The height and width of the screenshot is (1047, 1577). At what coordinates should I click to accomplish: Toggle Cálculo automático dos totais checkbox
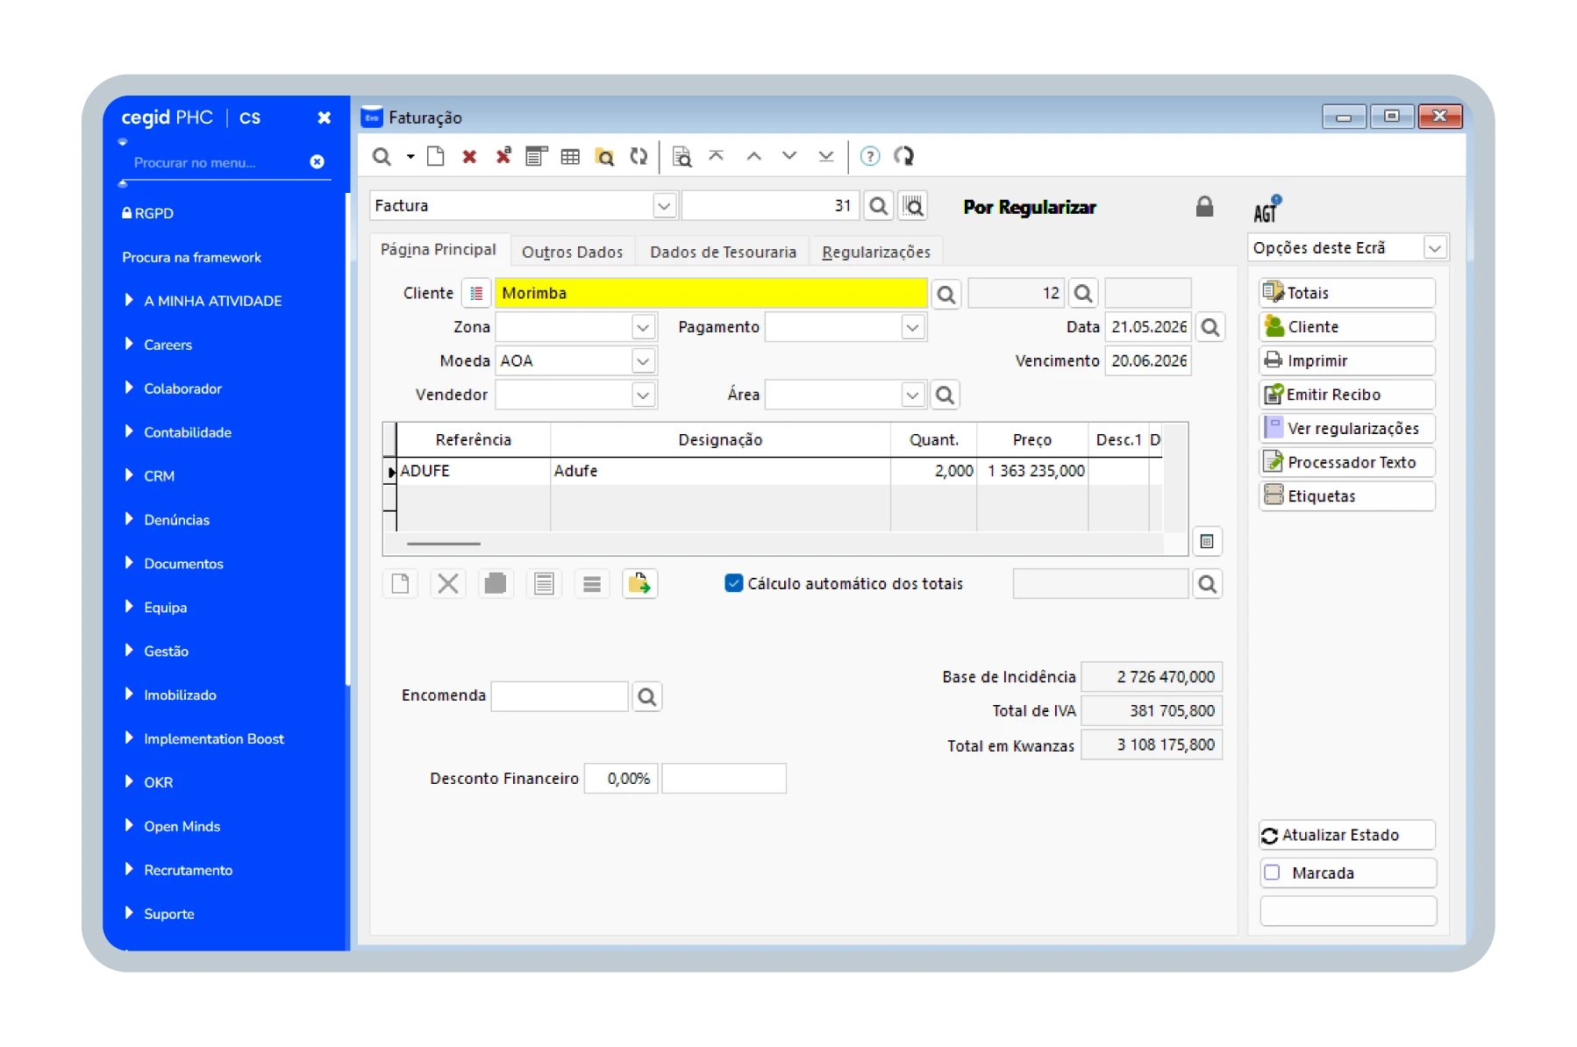(734, 583)
